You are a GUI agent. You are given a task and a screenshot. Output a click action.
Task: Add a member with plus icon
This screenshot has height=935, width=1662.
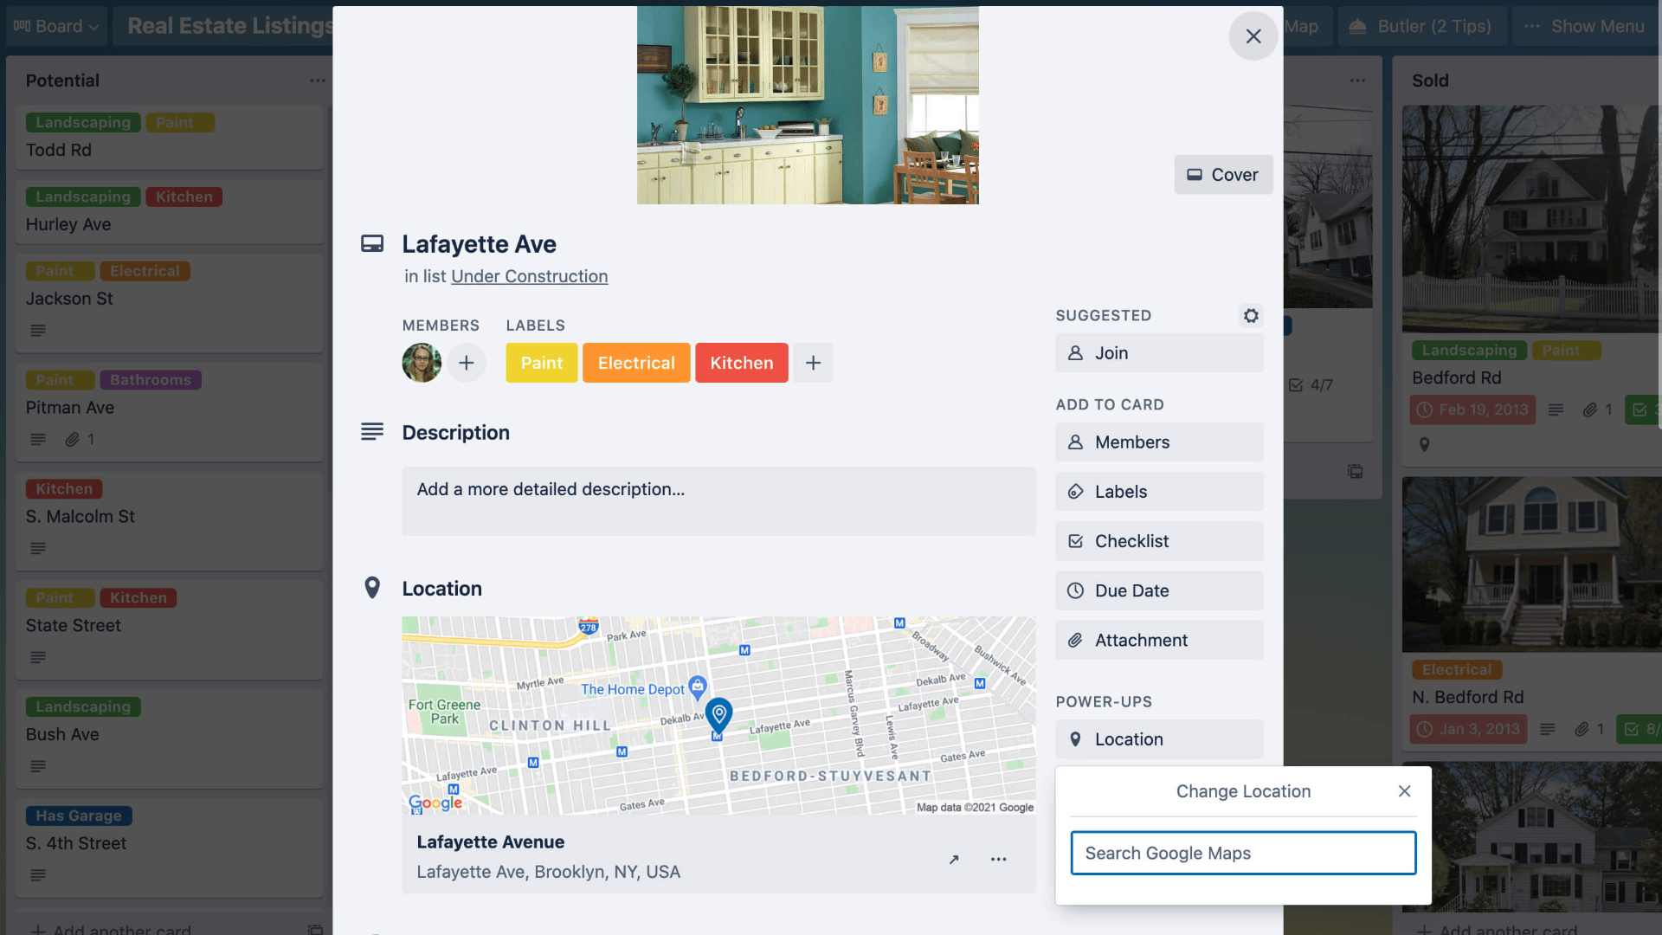466,363
